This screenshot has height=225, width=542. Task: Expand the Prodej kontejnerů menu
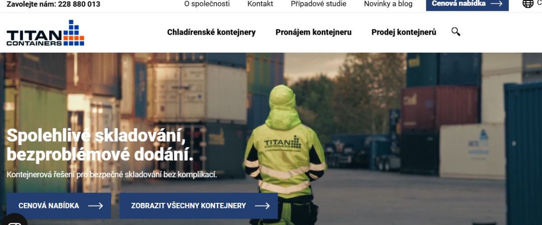404,32
